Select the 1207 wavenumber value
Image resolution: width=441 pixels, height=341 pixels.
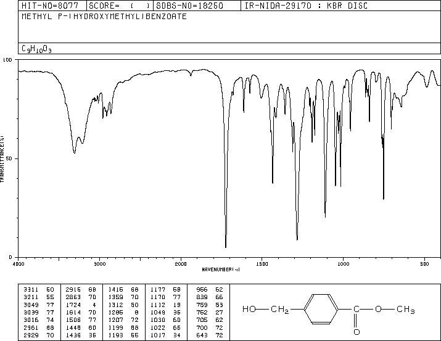115,320
